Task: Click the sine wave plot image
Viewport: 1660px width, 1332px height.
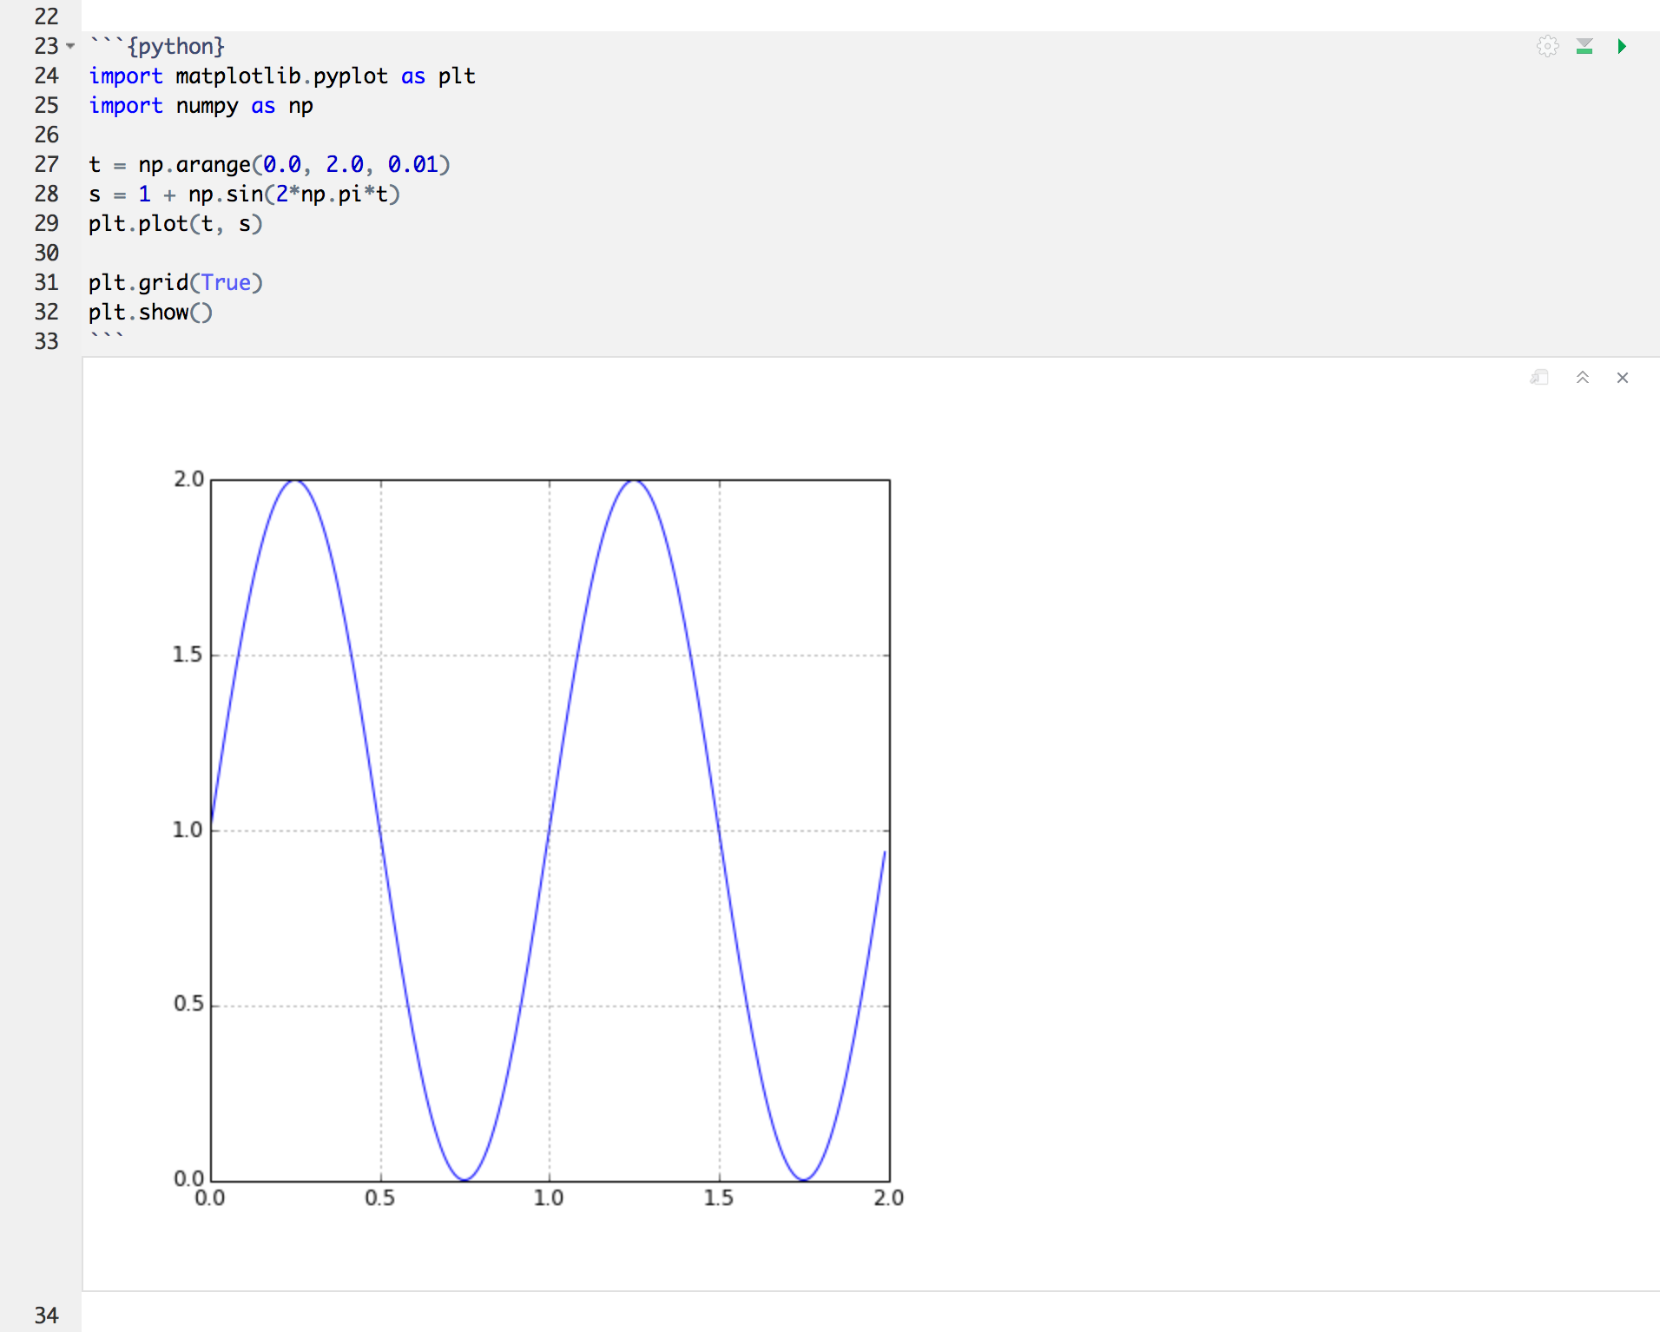Action: (x=550, y=829)
